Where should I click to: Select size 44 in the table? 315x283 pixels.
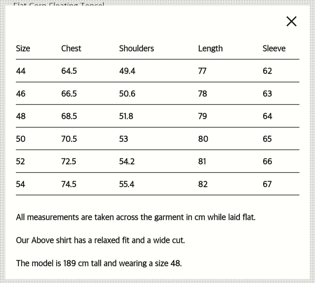21,71
